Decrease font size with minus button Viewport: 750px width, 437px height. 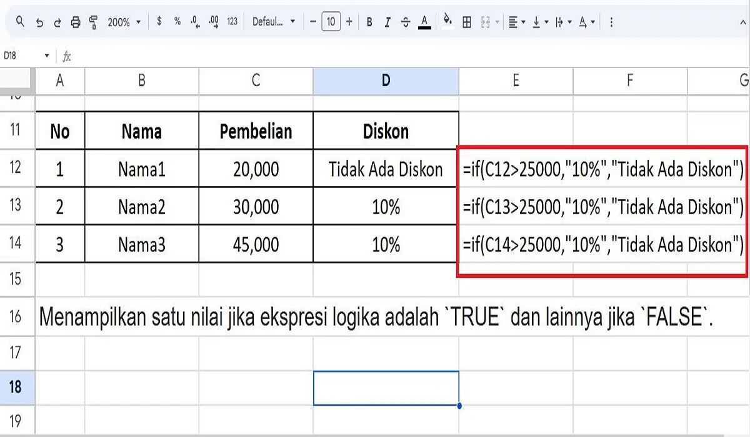[x=312, y=22]
